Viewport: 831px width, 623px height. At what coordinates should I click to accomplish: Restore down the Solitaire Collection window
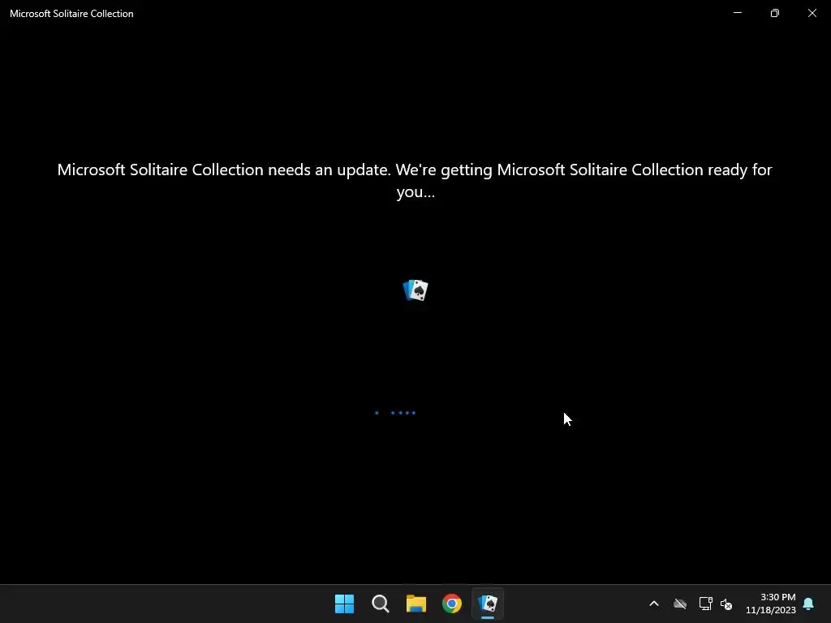point(775,13)
